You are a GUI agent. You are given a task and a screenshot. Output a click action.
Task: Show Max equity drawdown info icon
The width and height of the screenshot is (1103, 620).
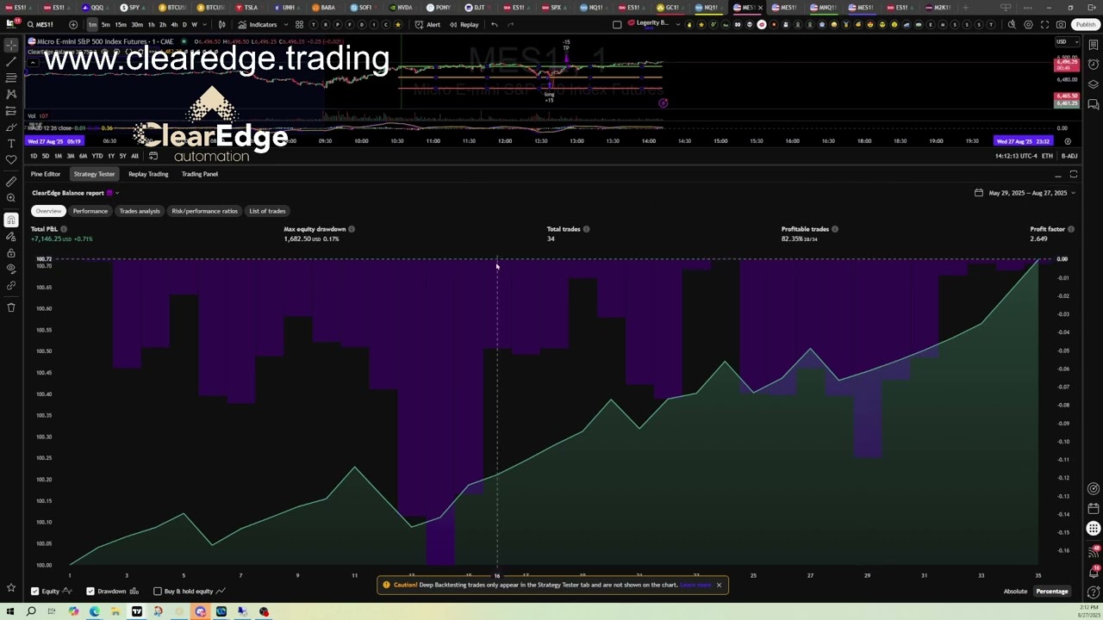352,229
